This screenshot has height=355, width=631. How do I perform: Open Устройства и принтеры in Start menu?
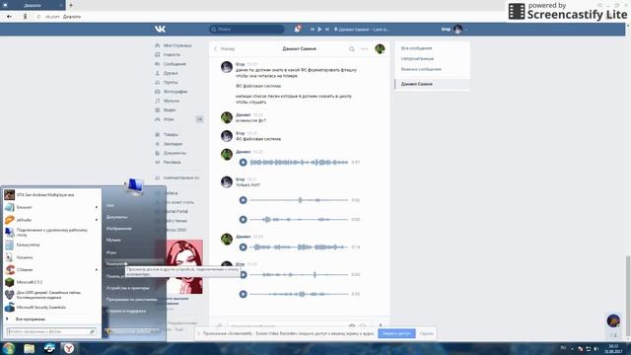click(127, 288)
